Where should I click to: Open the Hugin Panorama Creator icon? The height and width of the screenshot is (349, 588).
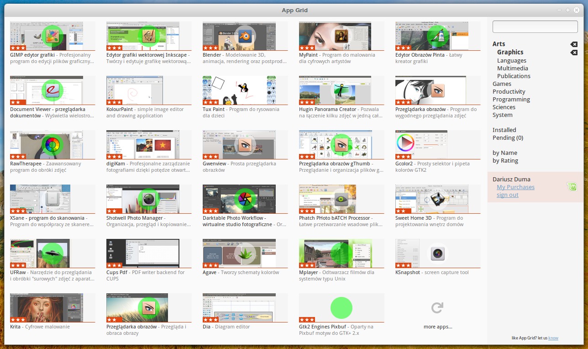(x=341, y=90)
